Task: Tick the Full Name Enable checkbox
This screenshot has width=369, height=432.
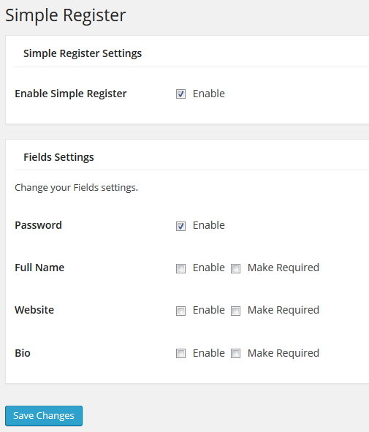Action: coord(180,268)
